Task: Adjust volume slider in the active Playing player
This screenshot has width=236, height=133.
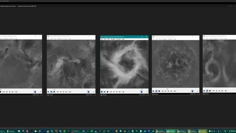Action: (146, 92)
